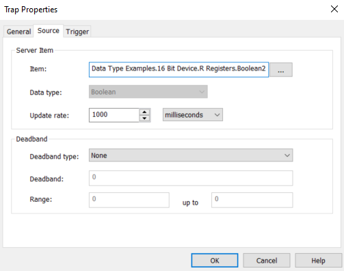Click the Update rate value field
344x271 pixels.
(114, 115)
